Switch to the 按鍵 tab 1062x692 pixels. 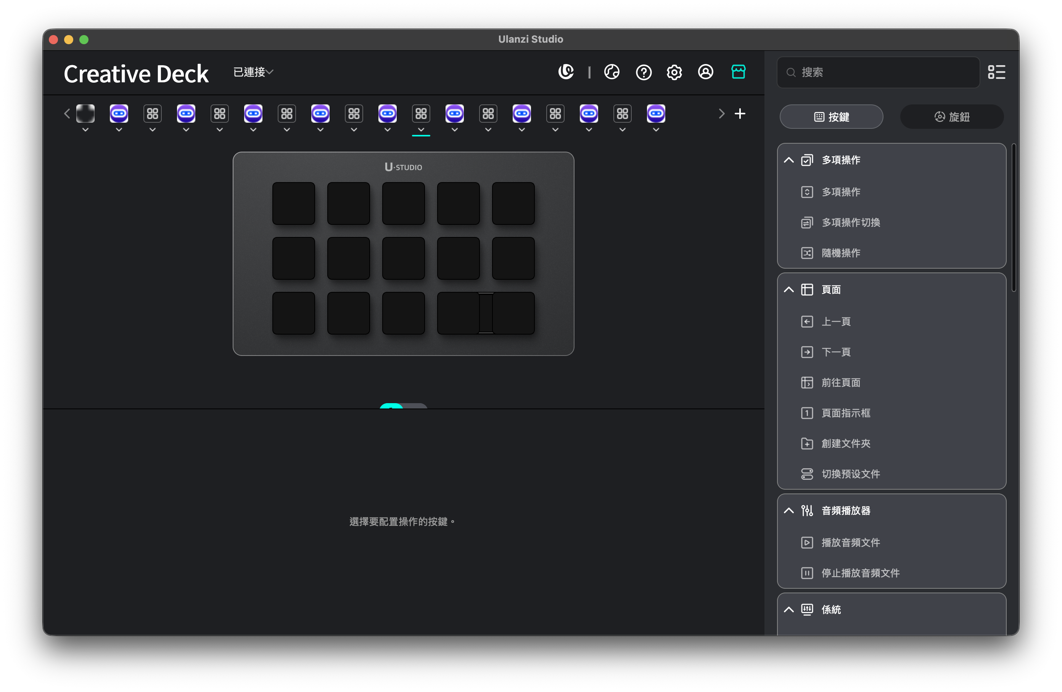pyautogui.click(x=831, y=117)
